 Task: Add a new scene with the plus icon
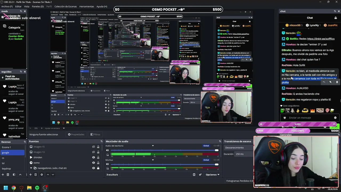[x=3, y=175]
